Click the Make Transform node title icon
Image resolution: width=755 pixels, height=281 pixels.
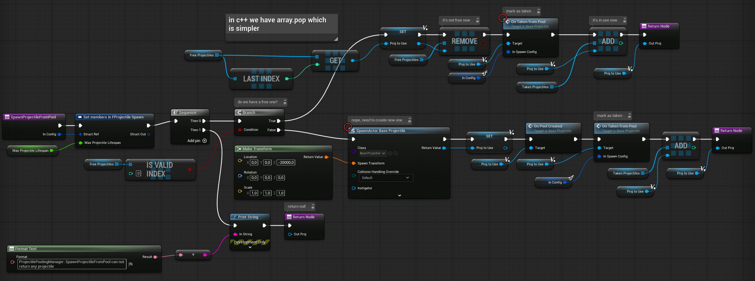(x=239, y=149)
